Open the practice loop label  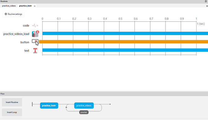point(84,112)
